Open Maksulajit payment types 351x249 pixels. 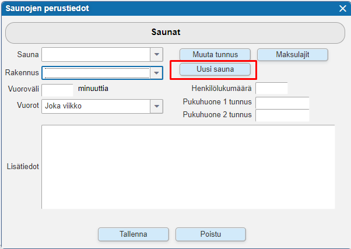293,55
